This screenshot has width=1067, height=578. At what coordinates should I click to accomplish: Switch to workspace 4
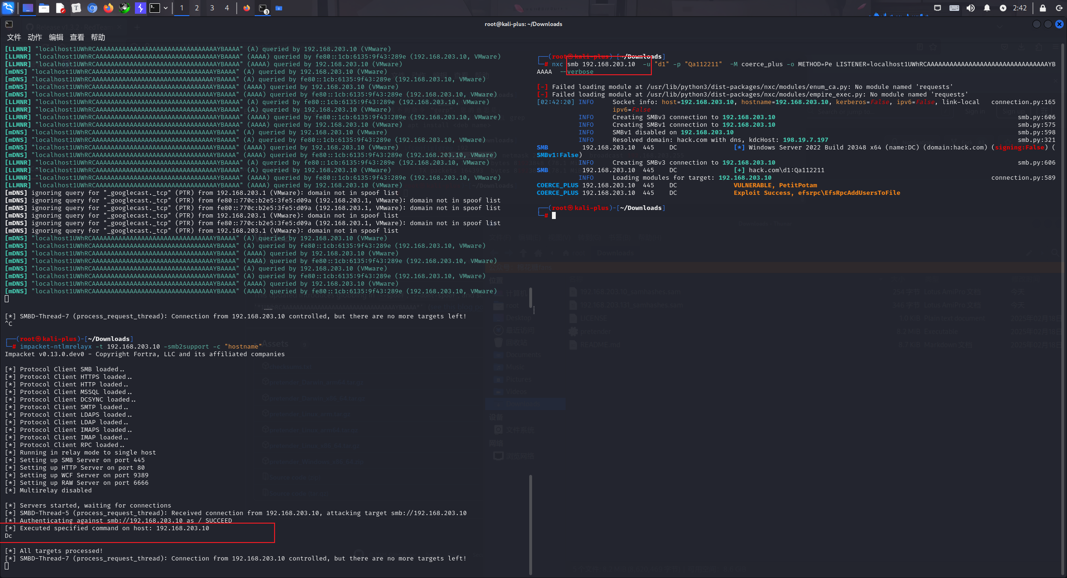coord(227,8)
